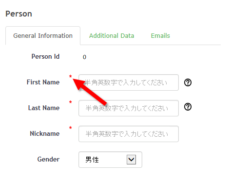Focus the Last Name input field

coord(129,108)
